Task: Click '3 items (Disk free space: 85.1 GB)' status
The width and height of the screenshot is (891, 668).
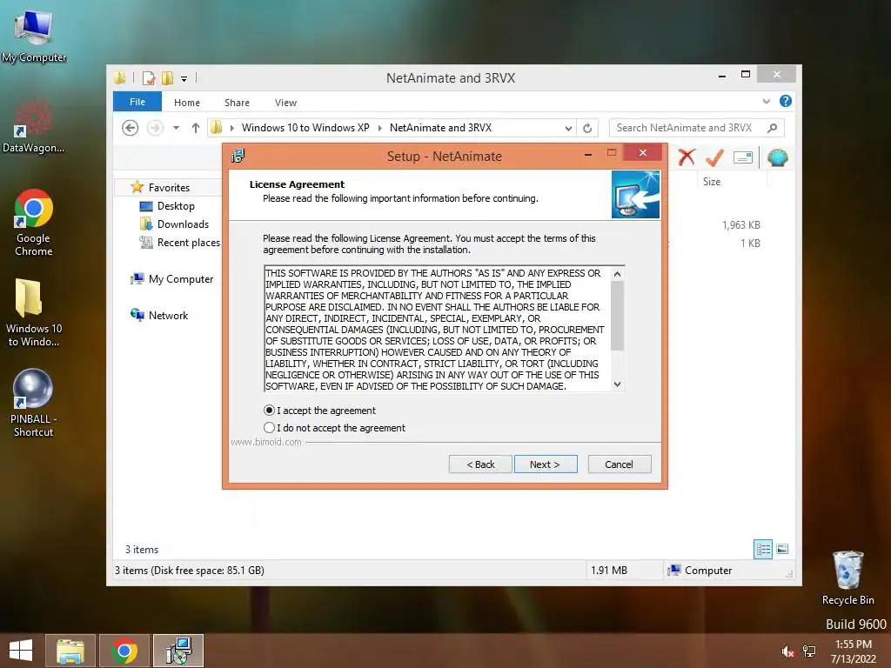Action: tap(190, 571)
